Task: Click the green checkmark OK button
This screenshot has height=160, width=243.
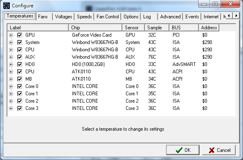Action: [x=183, y=150]
